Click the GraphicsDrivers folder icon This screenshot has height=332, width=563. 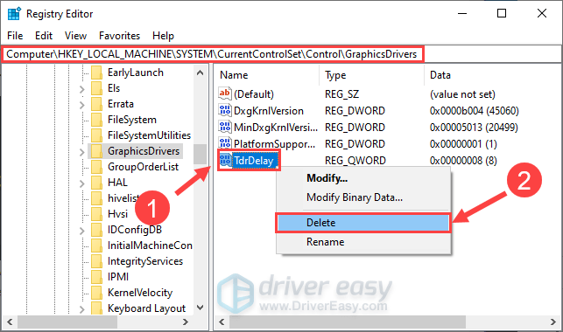(x=96, y=151)
